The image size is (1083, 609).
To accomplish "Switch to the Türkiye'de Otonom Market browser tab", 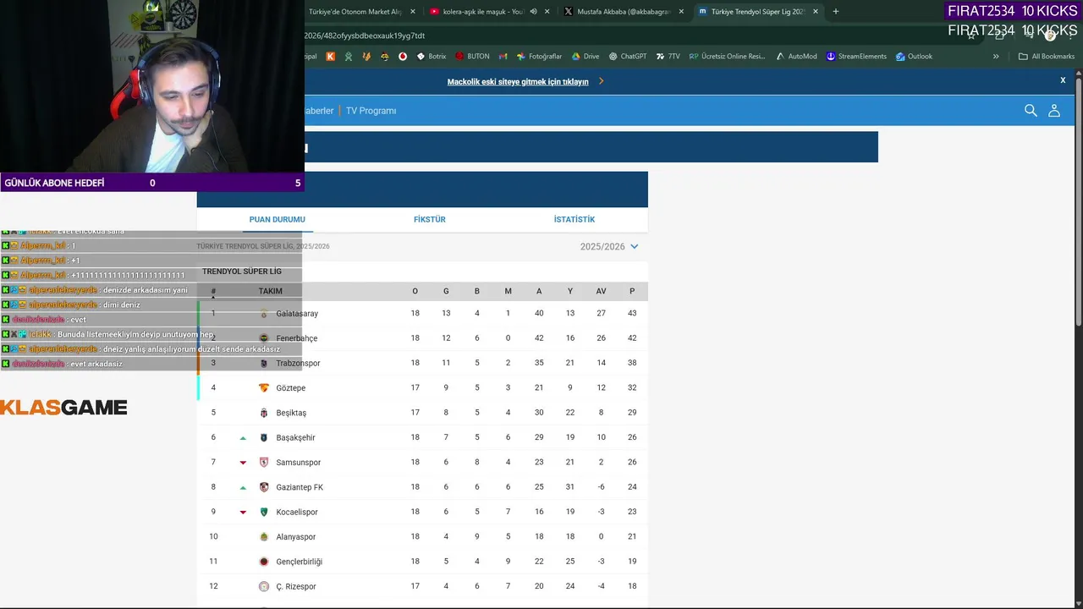I will coord(355,12).
